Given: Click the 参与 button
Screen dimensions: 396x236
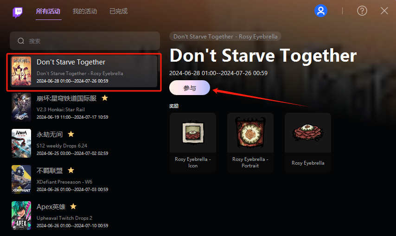Looking at the screenshot, I should point(189,88).
